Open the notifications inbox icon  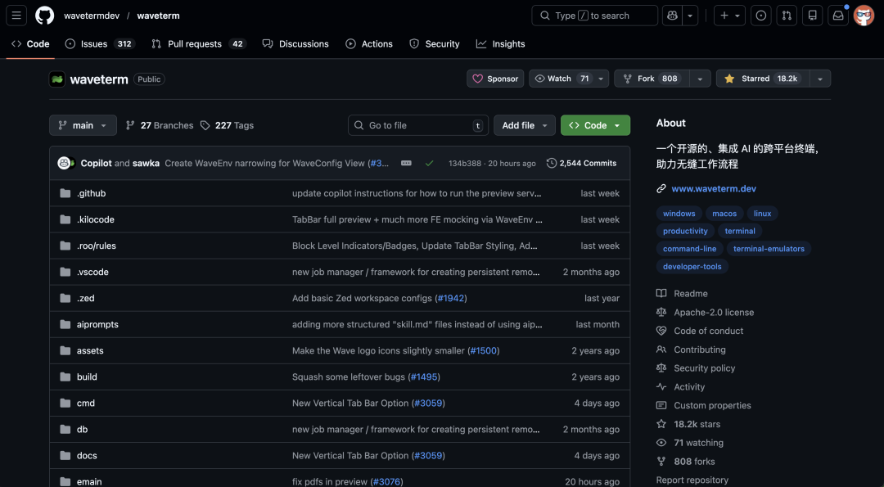pyautogui.click(x=837, y=16)
